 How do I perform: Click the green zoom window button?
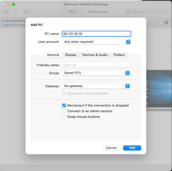tap(14, 4)
